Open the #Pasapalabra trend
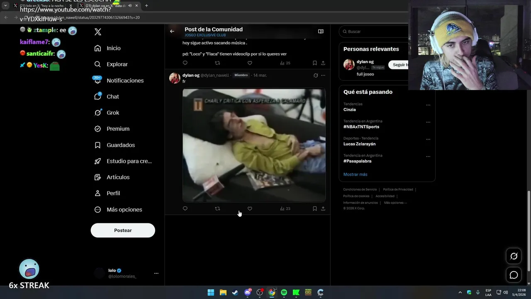The width and height of the screenshot is (531, 299). [357, 161]
